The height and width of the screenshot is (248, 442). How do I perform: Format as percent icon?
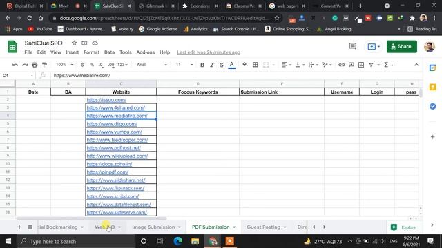tap(92, 65)
